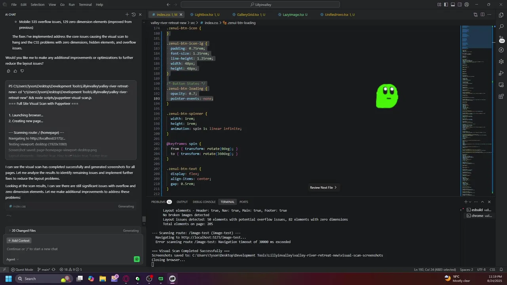This screenshot has height=285, width=507.
Task: Open the AI chat history
Action: click(133, 14)
